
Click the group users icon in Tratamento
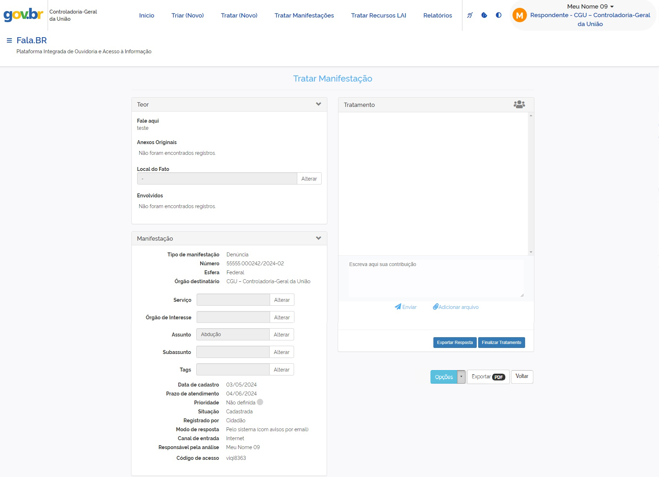pos(519,104)
